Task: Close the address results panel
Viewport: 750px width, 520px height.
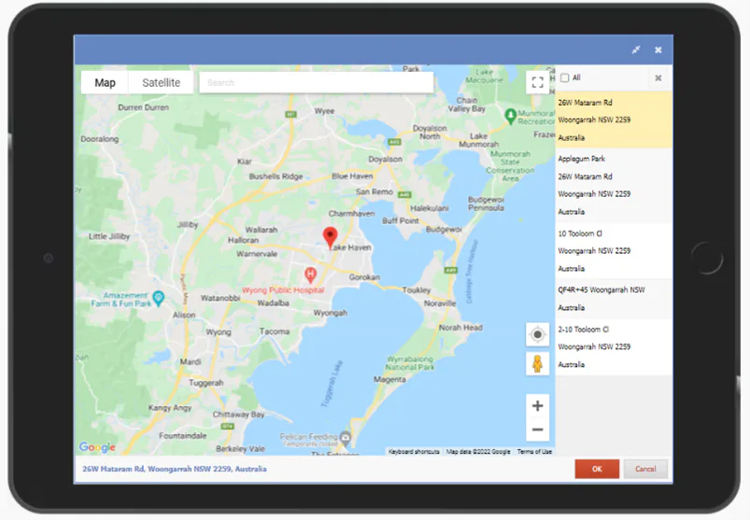Action: click(x=658, y=77)
